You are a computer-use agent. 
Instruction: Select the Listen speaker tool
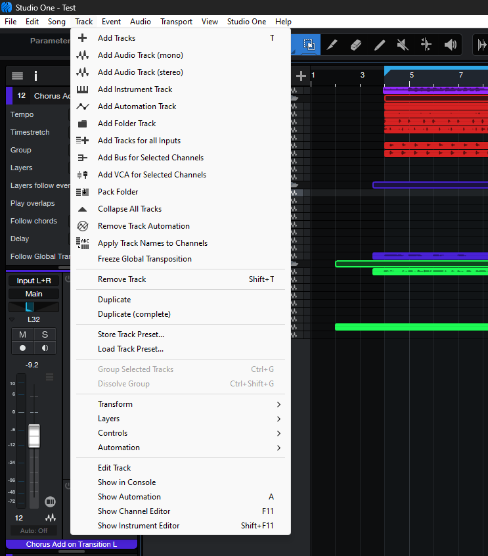450,45
